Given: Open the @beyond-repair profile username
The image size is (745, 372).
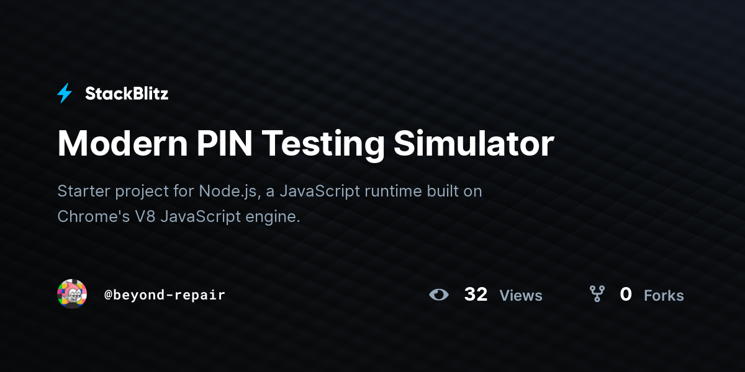Looking at the screenshot, I should tap(165, 294).
